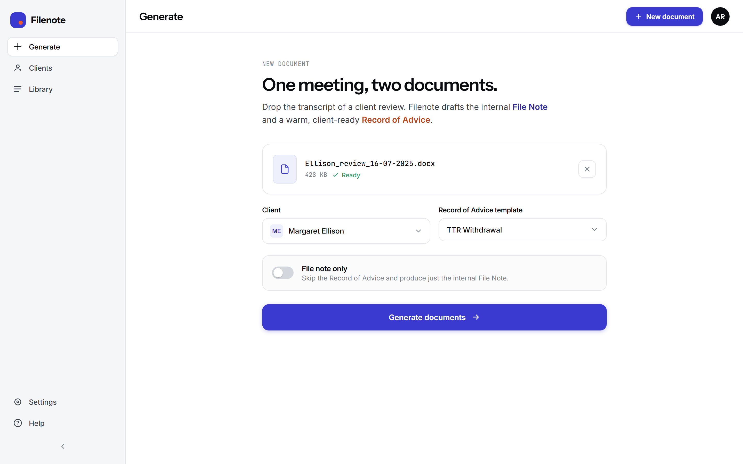Open the Help page
Viewport: 743px width, 464px height.
[x=63, y=423]
